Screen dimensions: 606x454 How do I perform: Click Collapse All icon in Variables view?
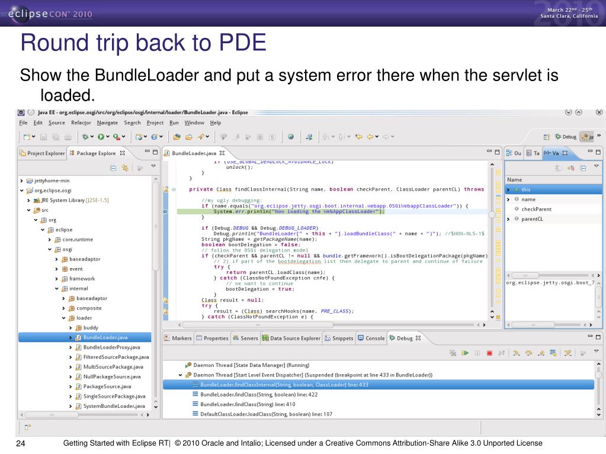[x=583, y=168]
